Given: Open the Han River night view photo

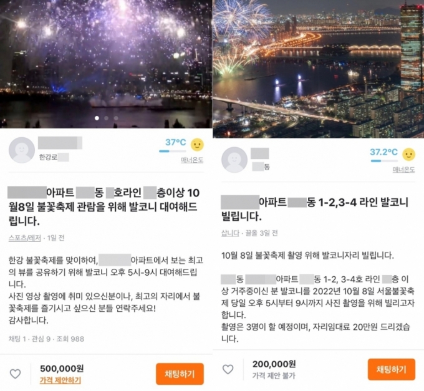Looking at the screenshot, I should (x=318, y=69).
